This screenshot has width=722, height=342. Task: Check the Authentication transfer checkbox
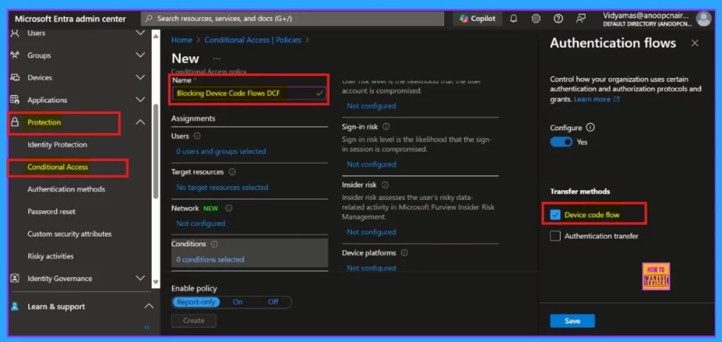[x=556, y=236]
